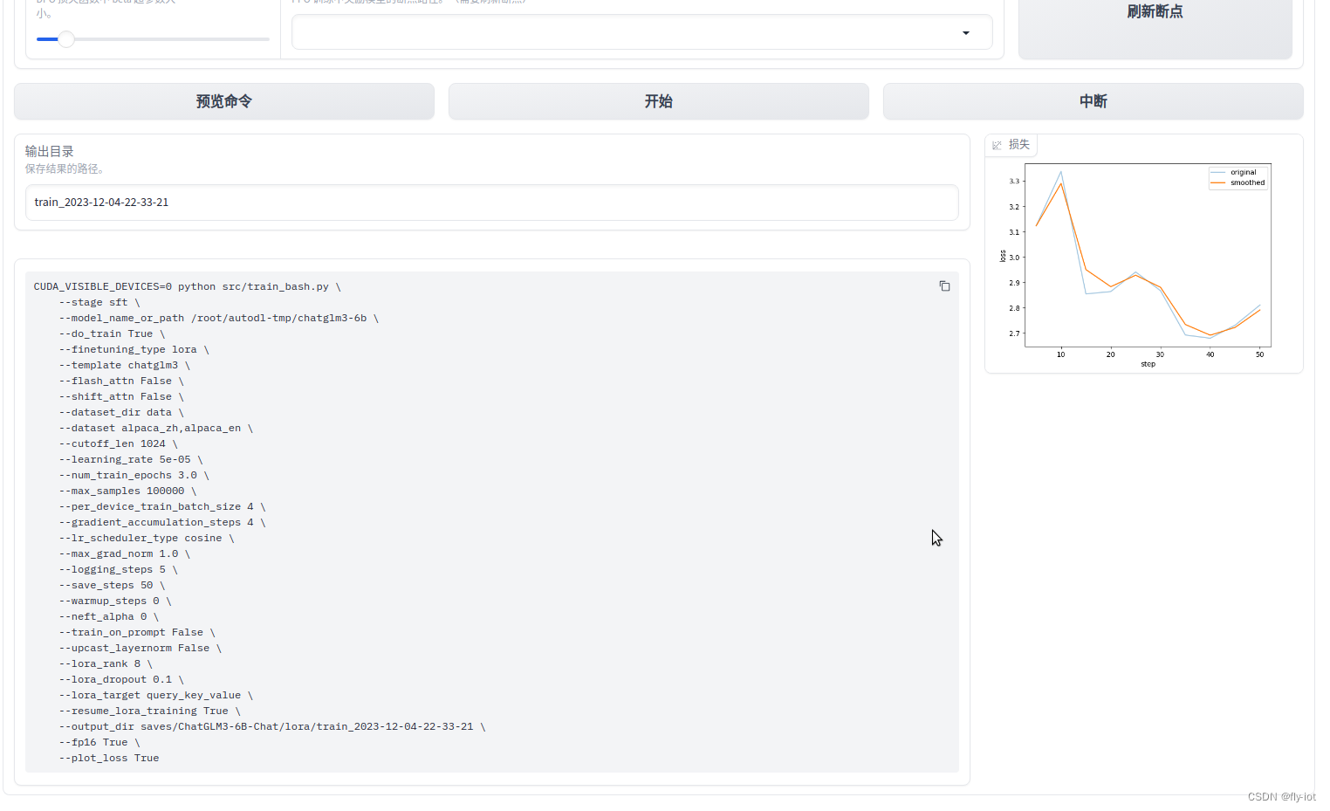Screen dimensions: 1330x811
Task: Click the '--upcast_layernorm False' line
Action: click(141, 648)
